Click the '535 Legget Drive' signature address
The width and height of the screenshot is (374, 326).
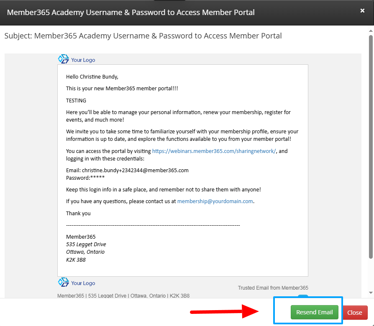pyautogui.click(x=86, y=244)
